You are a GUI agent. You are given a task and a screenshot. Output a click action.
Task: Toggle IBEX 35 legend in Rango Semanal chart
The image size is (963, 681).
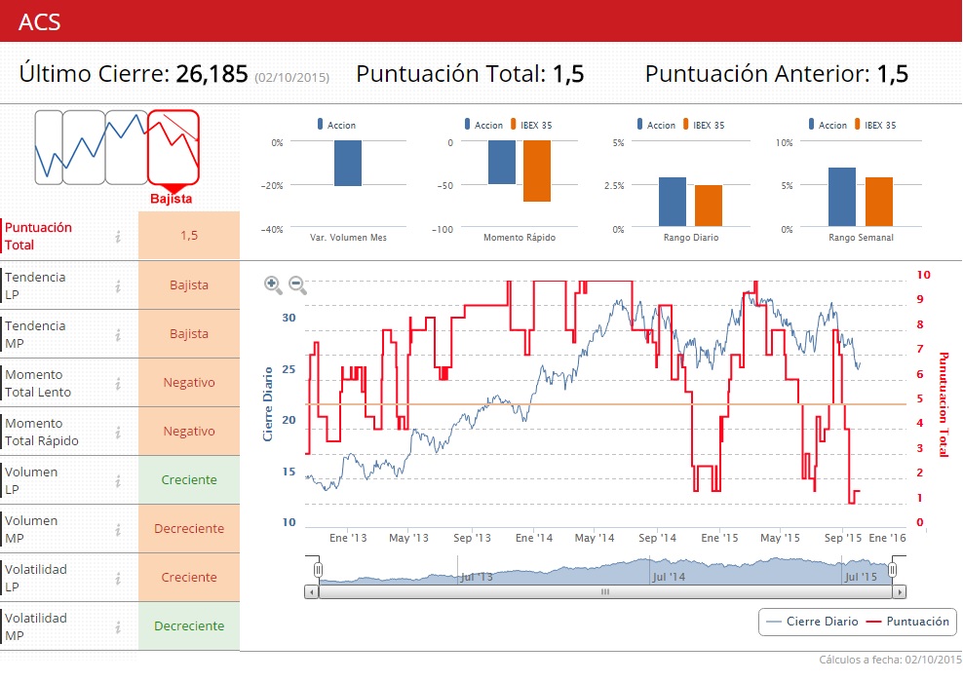pos(876,125)
